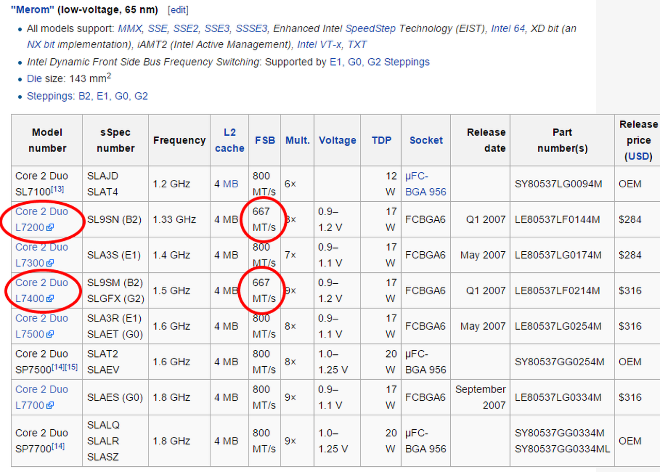Follow the 'Steppings: B2, E1, G0, G2' link
This screenshot has height=472, width=660.
pos(87,96)
